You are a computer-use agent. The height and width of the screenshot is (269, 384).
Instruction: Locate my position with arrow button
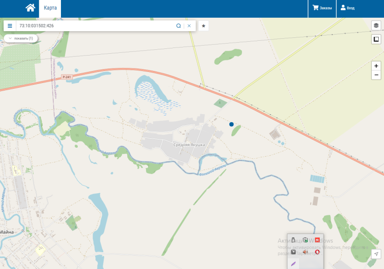pos(376,254)
